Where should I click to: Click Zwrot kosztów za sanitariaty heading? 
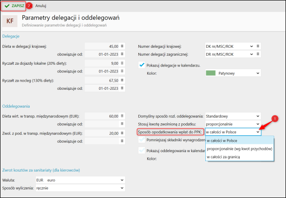pos(41,170)
